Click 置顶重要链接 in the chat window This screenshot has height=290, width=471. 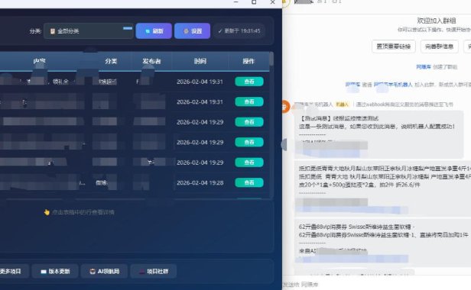tap(394, 47)
